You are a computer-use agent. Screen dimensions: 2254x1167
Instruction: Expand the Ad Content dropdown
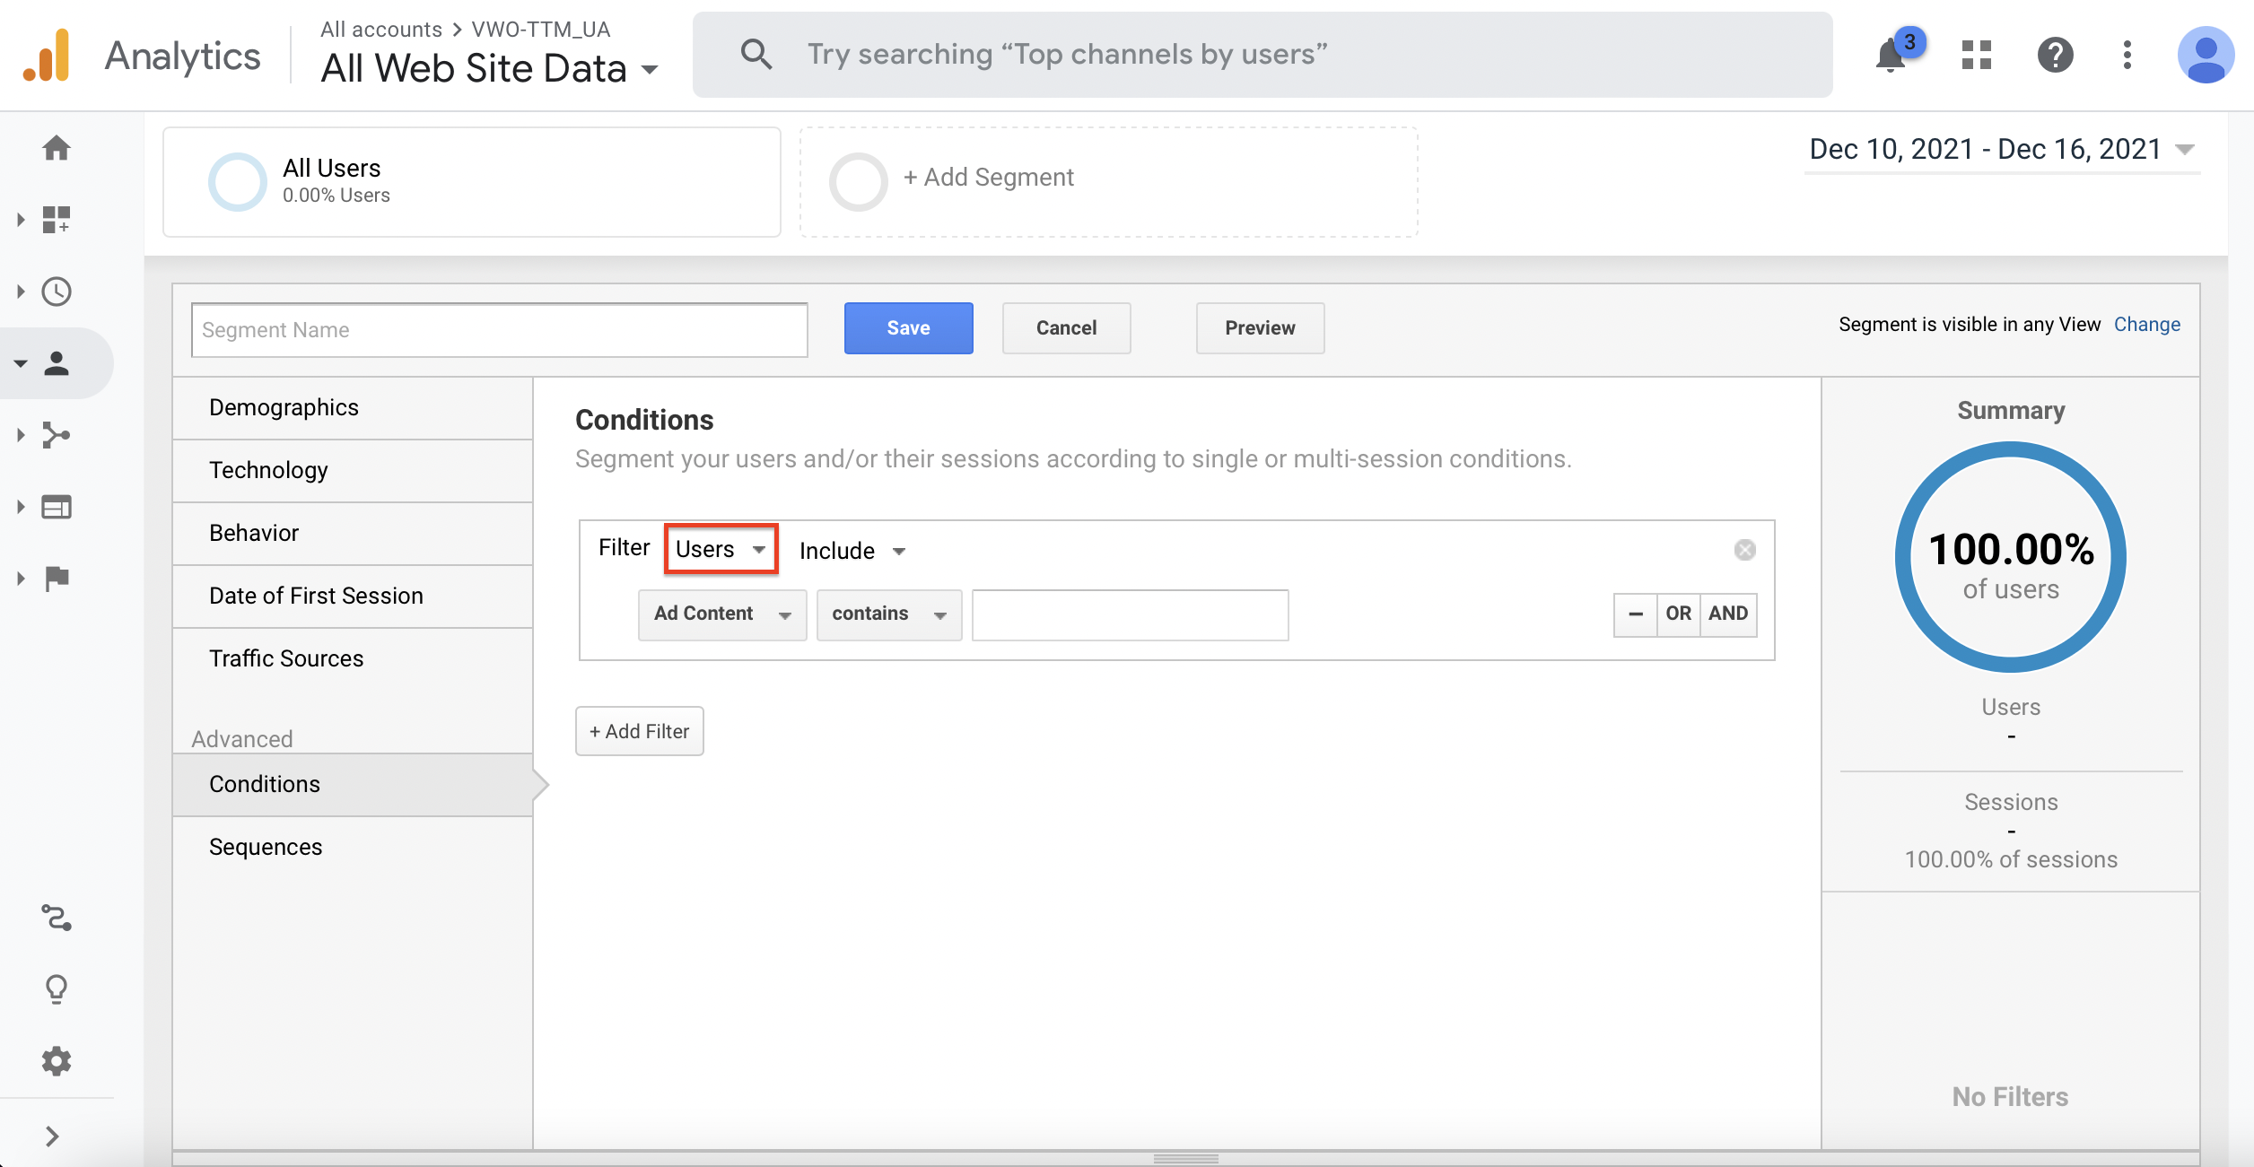click(x=722, y=612)
